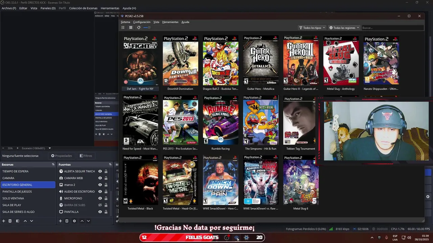
Task: Open PCSX2 Sistema menu
Action: [126, 22]
